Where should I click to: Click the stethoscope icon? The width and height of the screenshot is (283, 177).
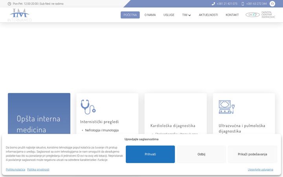pyautogui.click(x=88, y=107)
